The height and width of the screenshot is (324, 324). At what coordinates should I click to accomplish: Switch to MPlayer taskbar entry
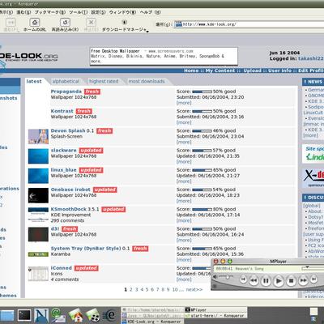(215, 310)
